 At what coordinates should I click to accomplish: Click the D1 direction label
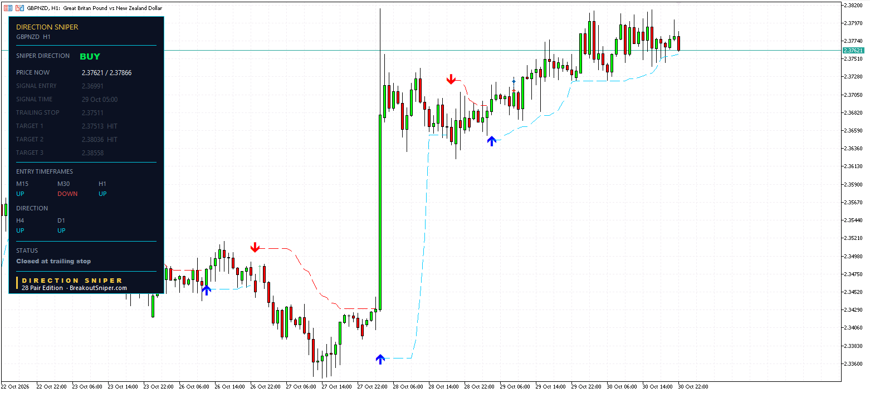(x=61, y=220)
